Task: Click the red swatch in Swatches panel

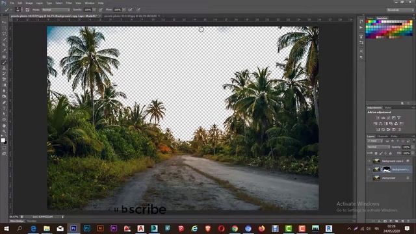Action: point(367,21)
